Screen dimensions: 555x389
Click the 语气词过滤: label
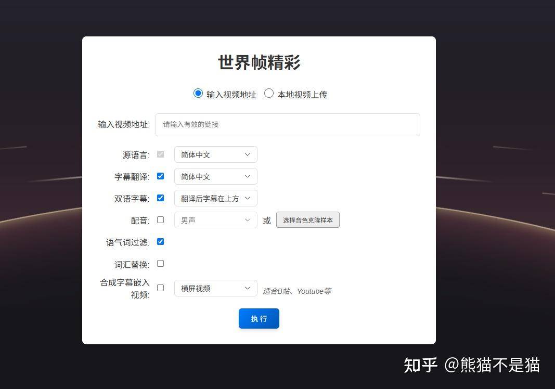tap(128, 242)
